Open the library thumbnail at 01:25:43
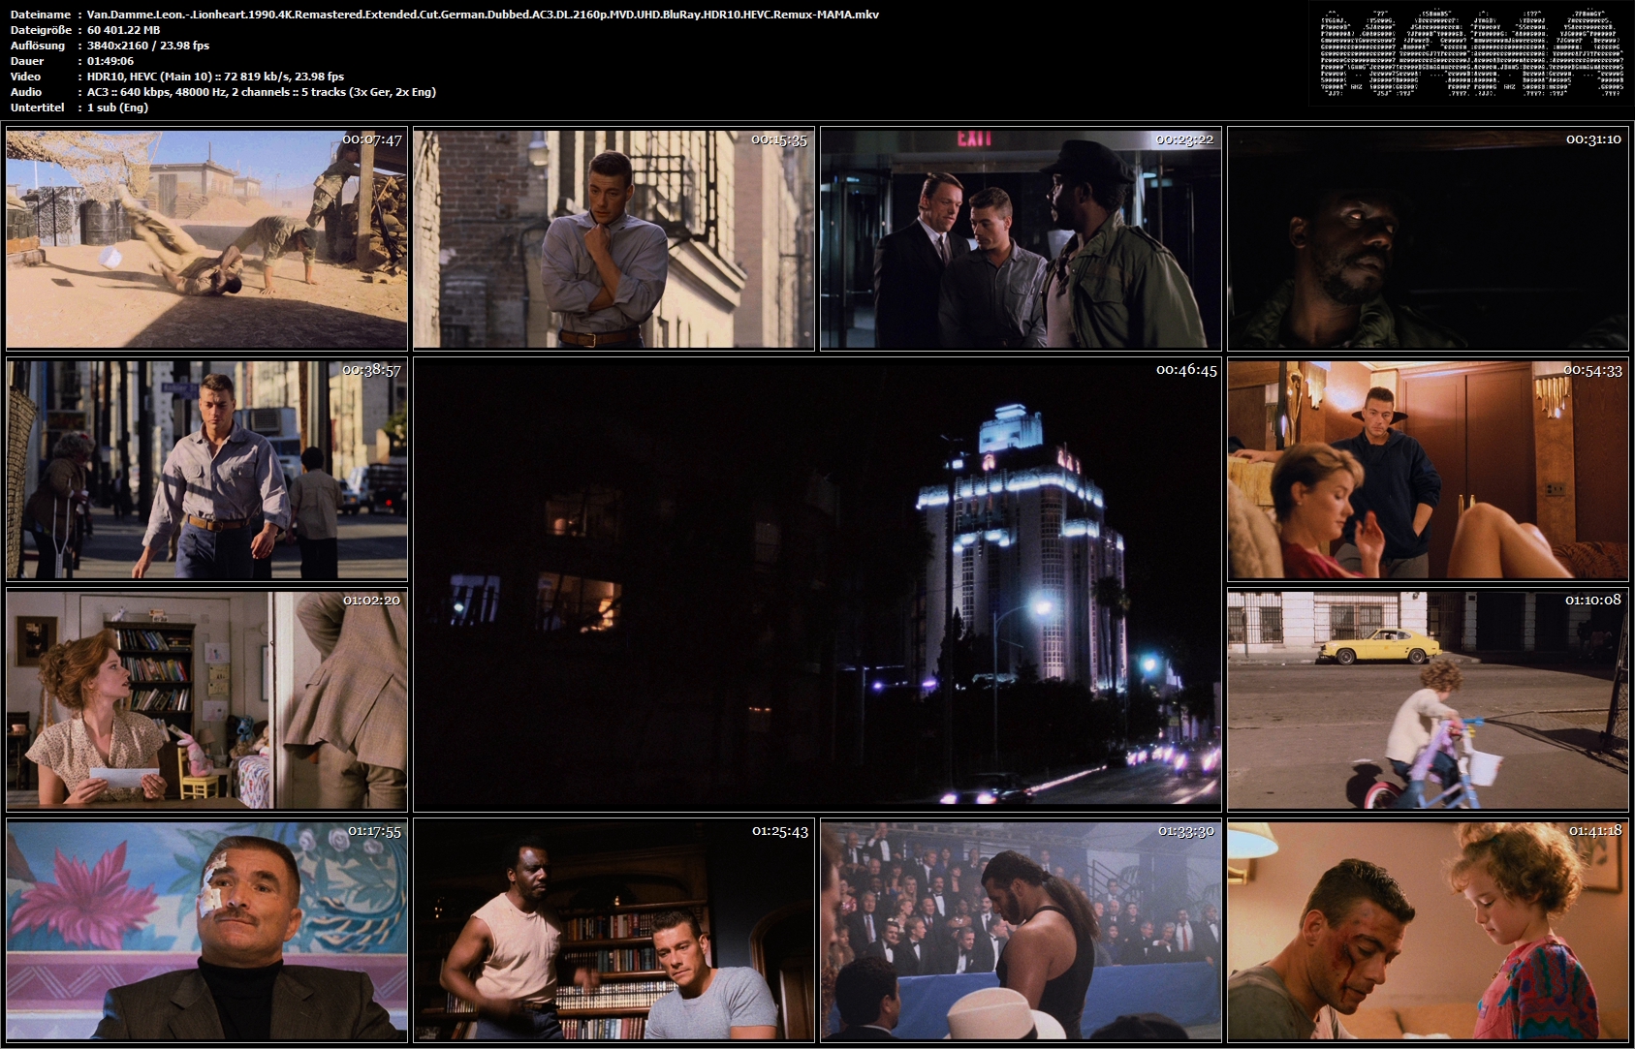 coord(613,931)
